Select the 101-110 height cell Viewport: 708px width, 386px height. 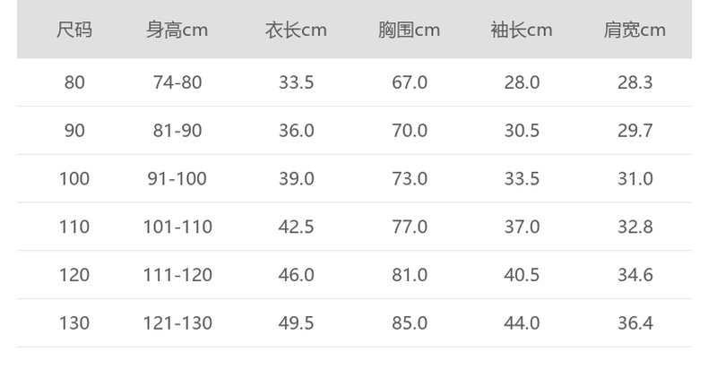(177, 227)
